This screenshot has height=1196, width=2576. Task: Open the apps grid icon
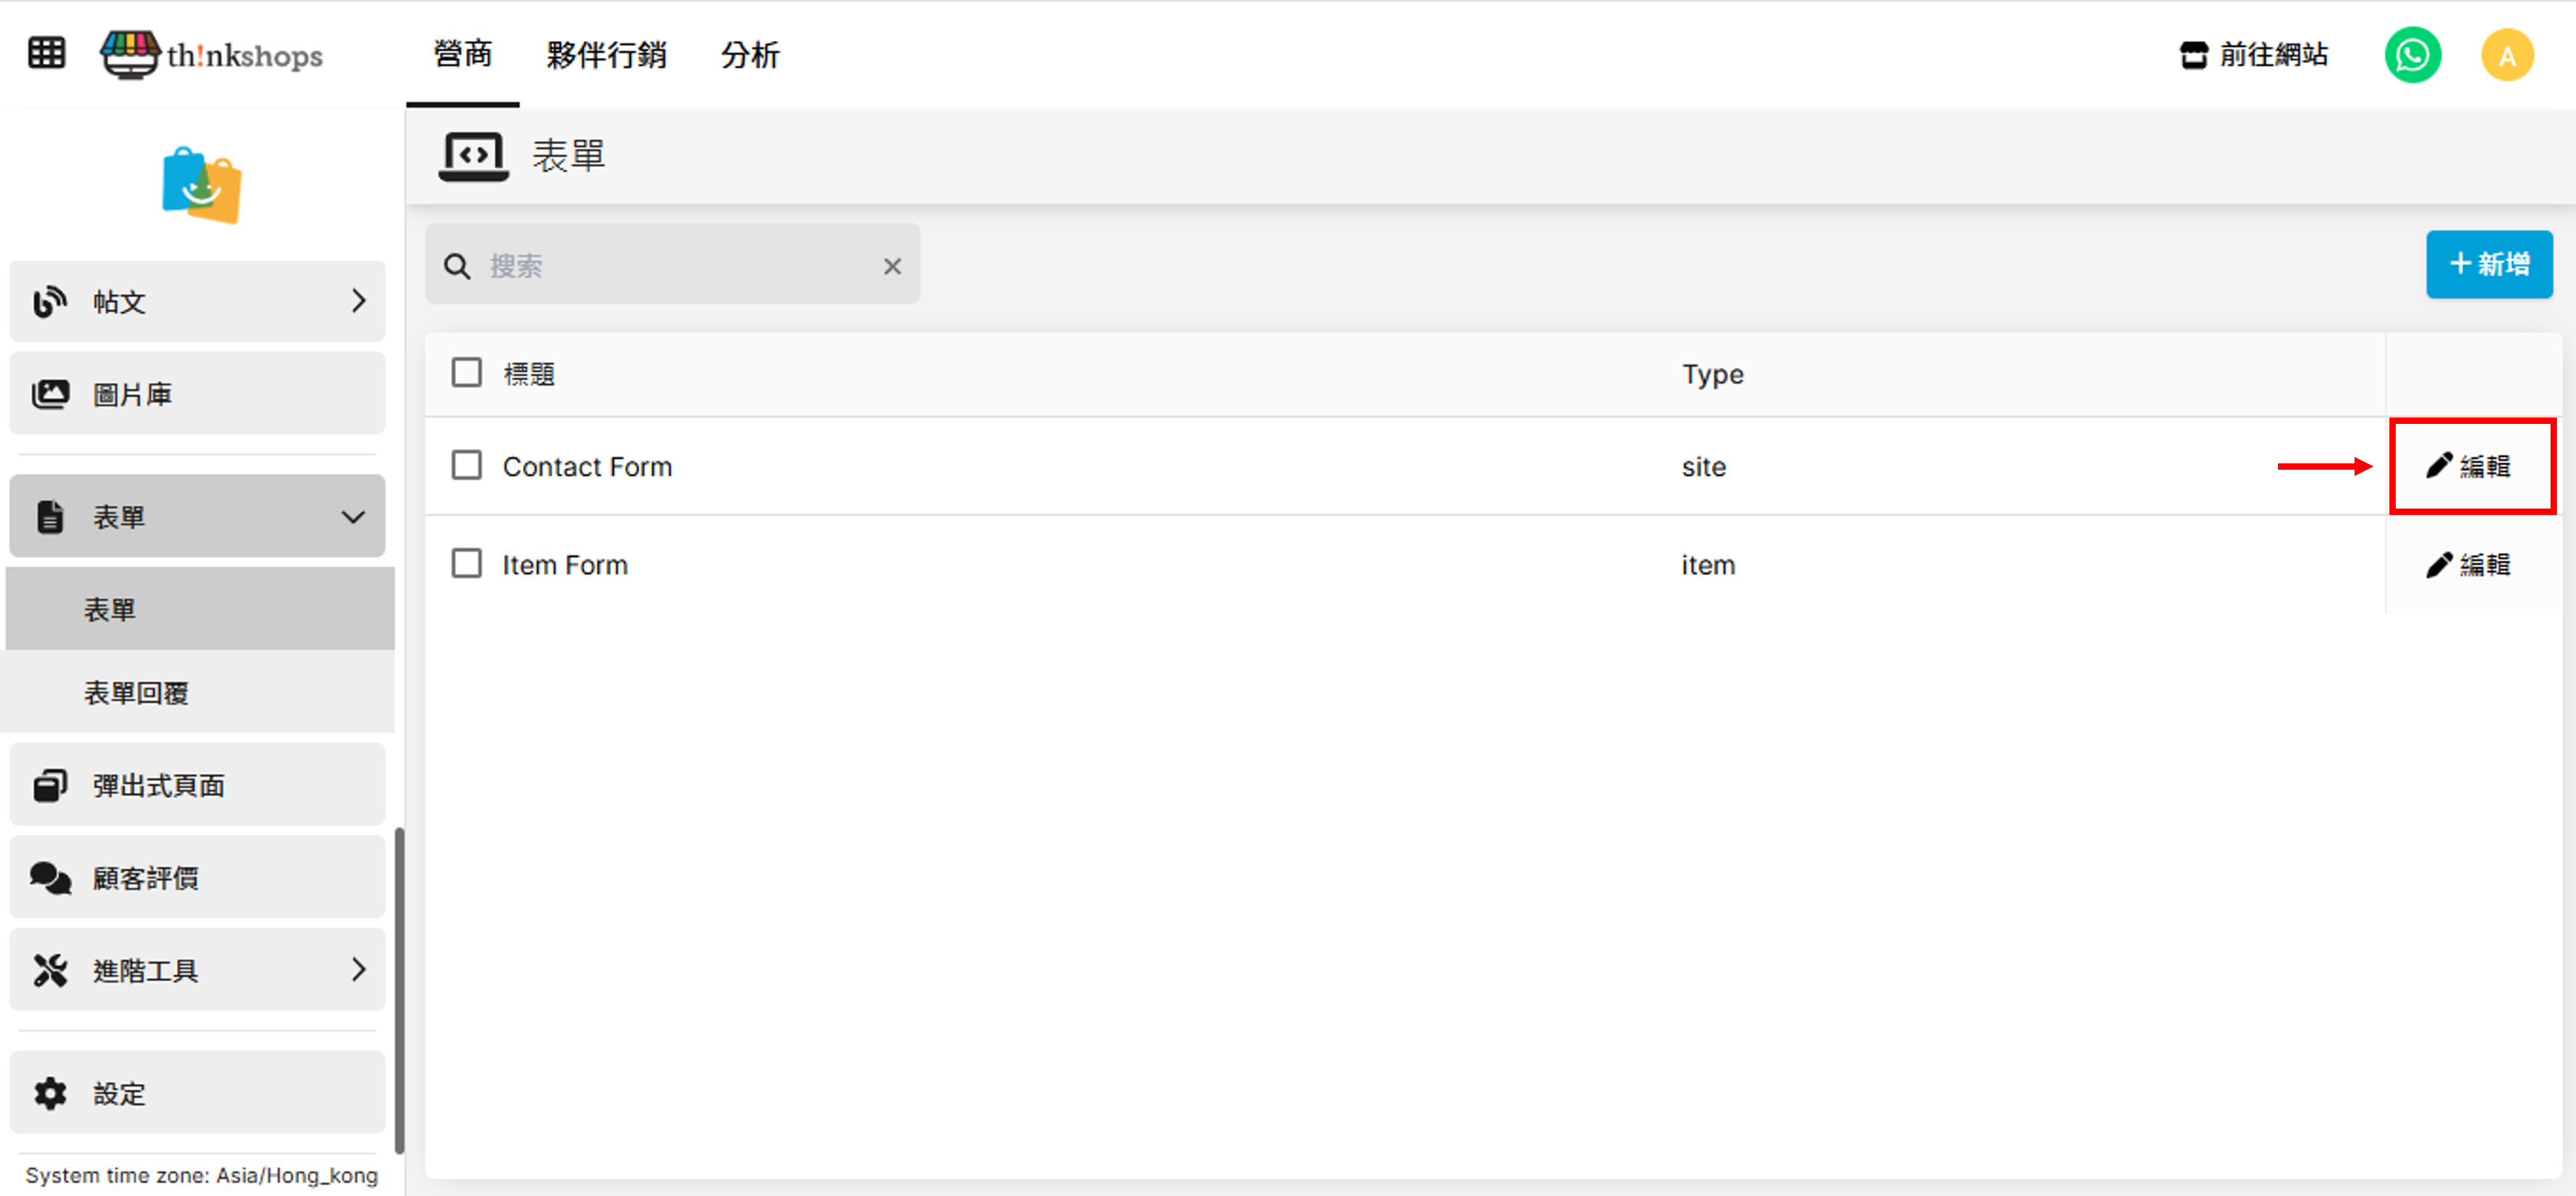46,53
